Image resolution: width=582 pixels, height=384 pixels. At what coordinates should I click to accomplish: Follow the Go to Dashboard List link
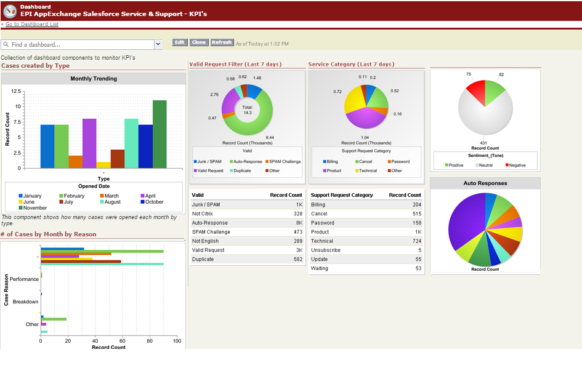click(x=32, y=24)
